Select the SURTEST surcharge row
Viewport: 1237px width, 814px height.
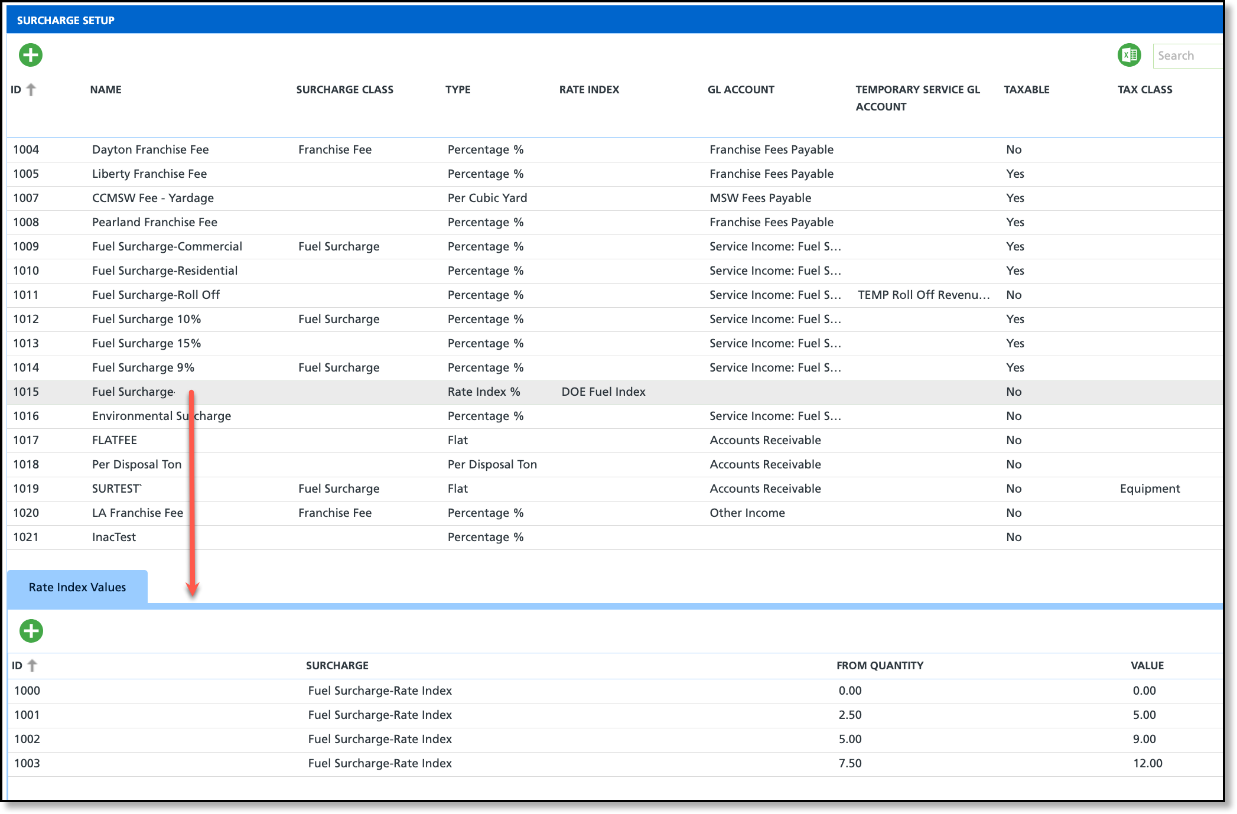[x=116, y=489]
